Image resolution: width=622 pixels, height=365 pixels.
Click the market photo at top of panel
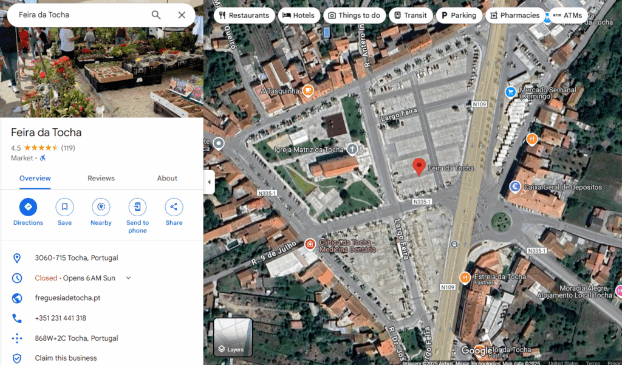[x=101, y=72]
